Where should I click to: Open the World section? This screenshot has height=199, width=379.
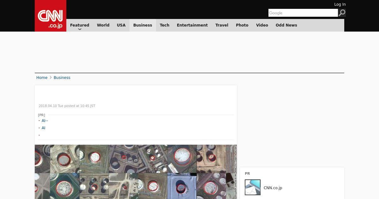pyautogui.click(x=103, y=25)
